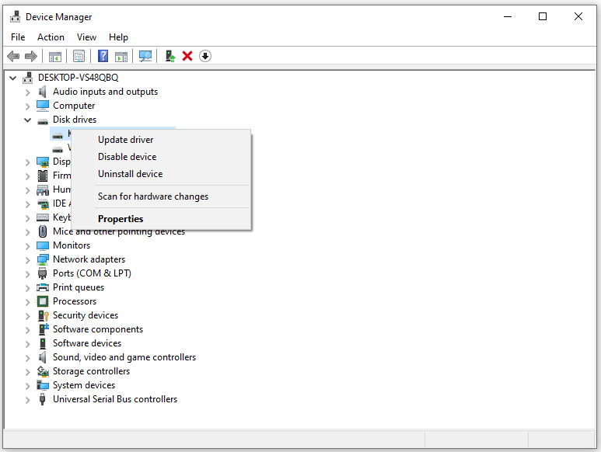
Task: Expand the Network adapters category
Action: point(28,259)
